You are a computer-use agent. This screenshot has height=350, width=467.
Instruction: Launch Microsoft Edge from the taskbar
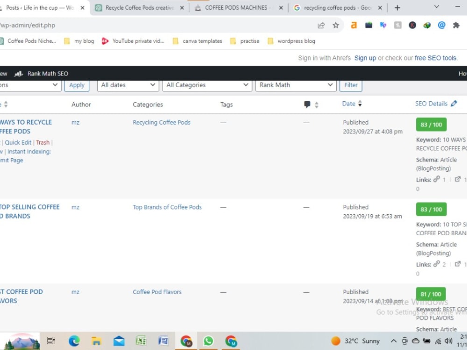74,341
